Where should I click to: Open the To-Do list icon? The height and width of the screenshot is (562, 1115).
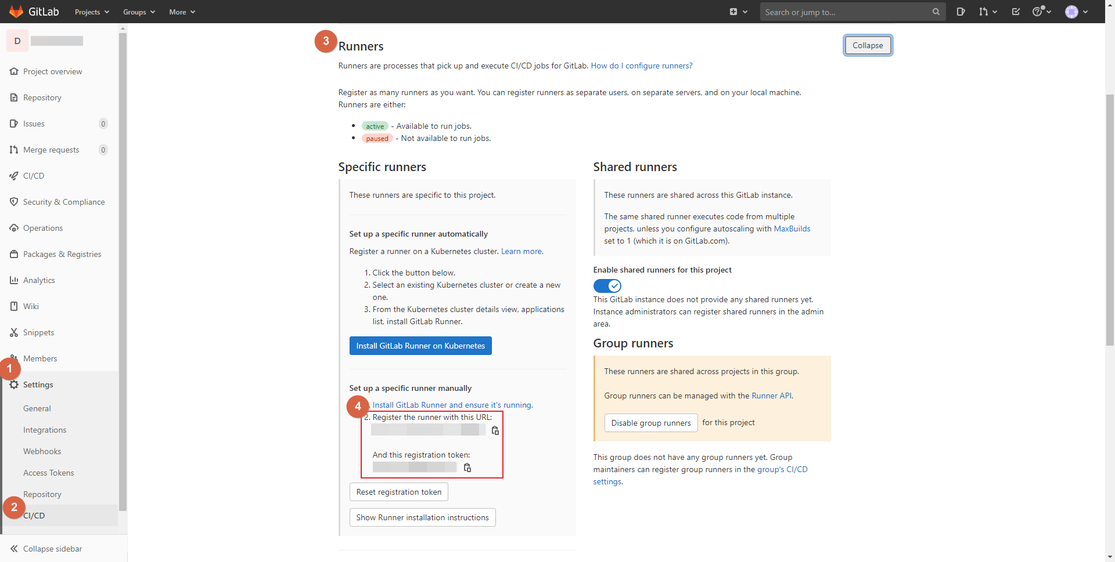pos(1016,12)
